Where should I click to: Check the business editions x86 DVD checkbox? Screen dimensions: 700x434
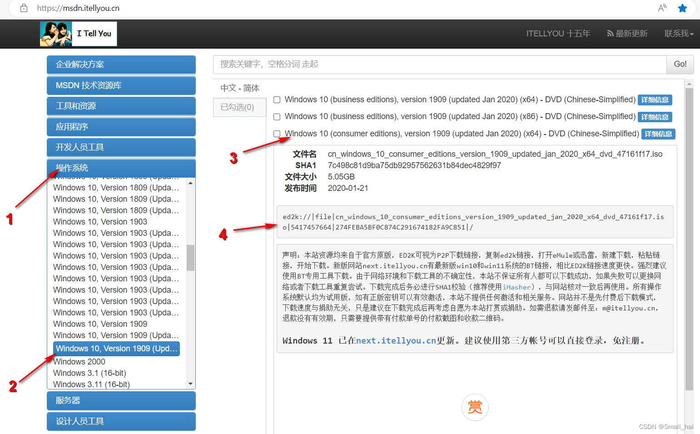[277, 117]
